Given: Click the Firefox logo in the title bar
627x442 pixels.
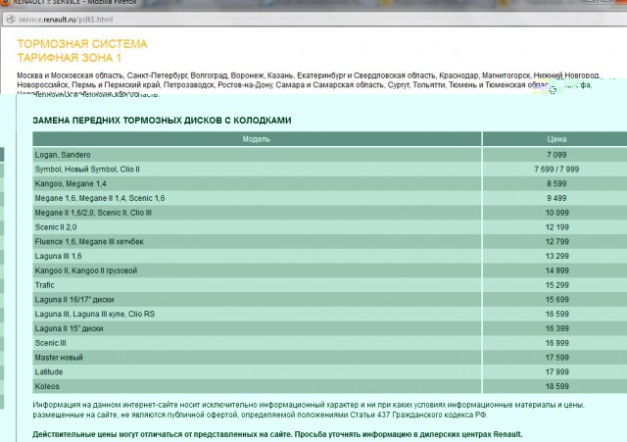Looking at the screenshot, I should [x=5, y=2].
